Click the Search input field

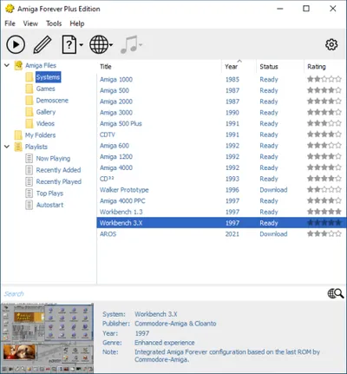(163, 294)
